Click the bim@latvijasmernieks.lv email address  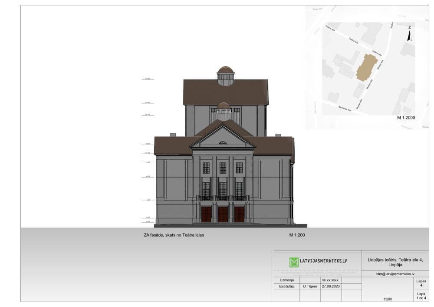tap(388, 274)
